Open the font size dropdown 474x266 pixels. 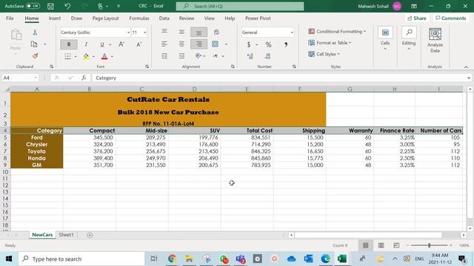[x=145, y=33]
